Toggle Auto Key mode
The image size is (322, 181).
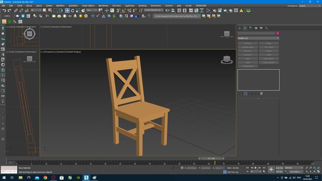tap(279, 168)
